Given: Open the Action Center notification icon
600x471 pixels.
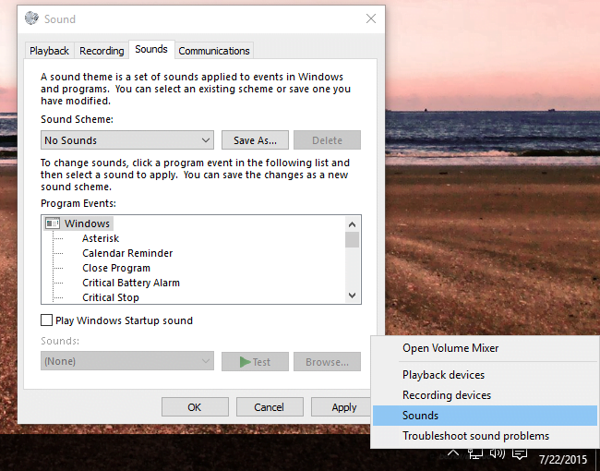Looking at the screenshot, I should (520, 454).
